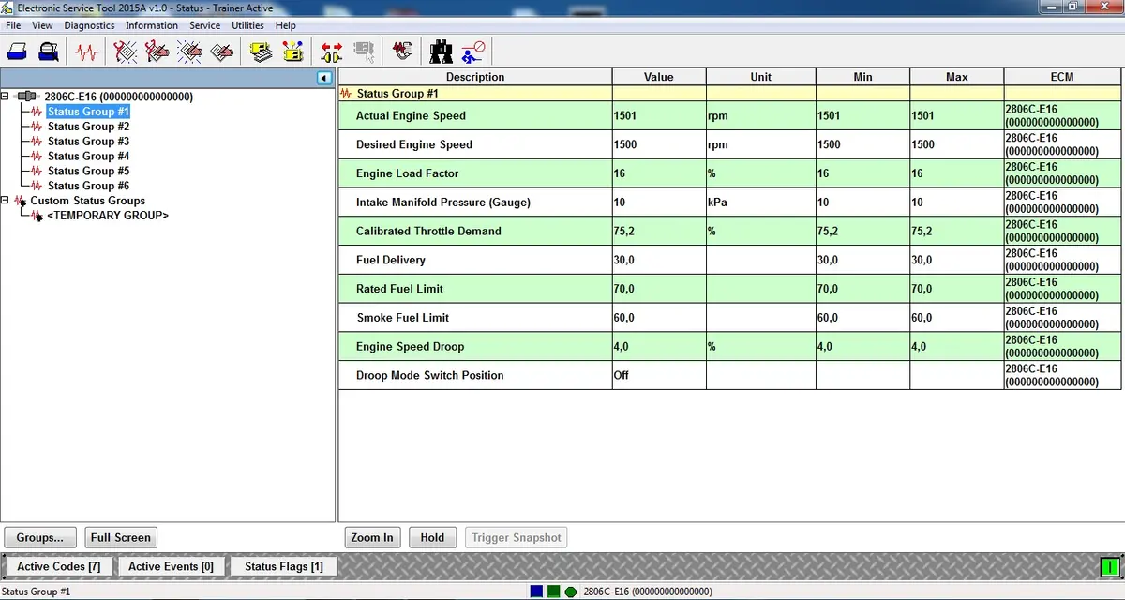1125x600 pixels.
Task: Select Status Group #6 in tree
Action: (x=88, y=186)
